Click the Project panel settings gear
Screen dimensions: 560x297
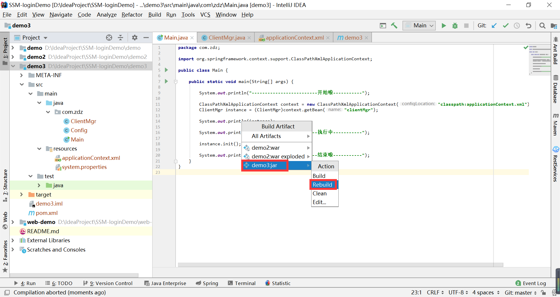[134, 38]
